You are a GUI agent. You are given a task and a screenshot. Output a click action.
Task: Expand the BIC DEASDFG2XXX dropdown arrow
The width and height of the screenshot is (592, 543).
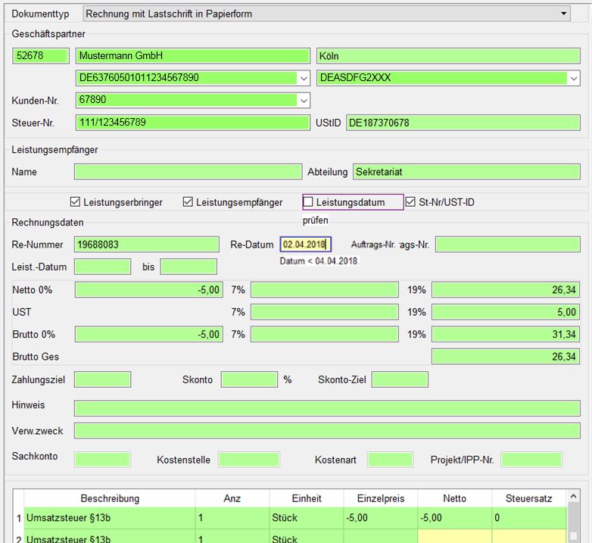[x=573, y=78]
